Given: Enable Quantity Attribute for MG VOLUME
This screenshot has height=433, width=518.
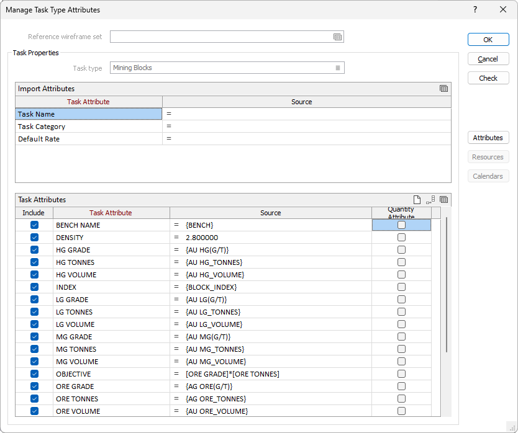Looking at the screenshot, I should [401, 362].
